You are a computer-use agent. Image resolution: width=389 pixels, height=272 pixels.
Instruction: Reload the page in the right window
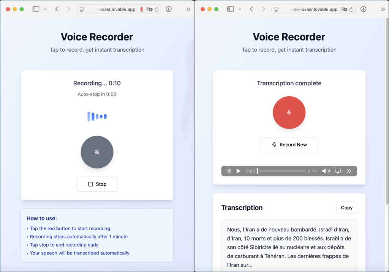(x=351, y=9)
